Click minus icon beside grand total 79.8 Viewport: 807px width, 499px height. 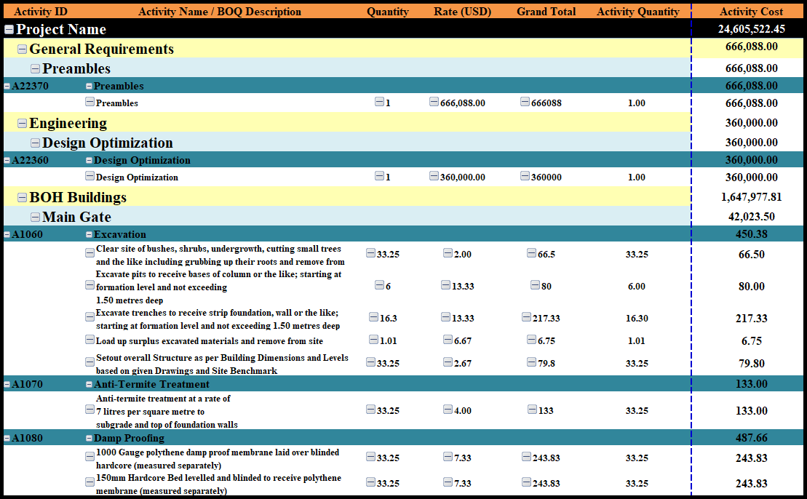click(x=532, y=362)
